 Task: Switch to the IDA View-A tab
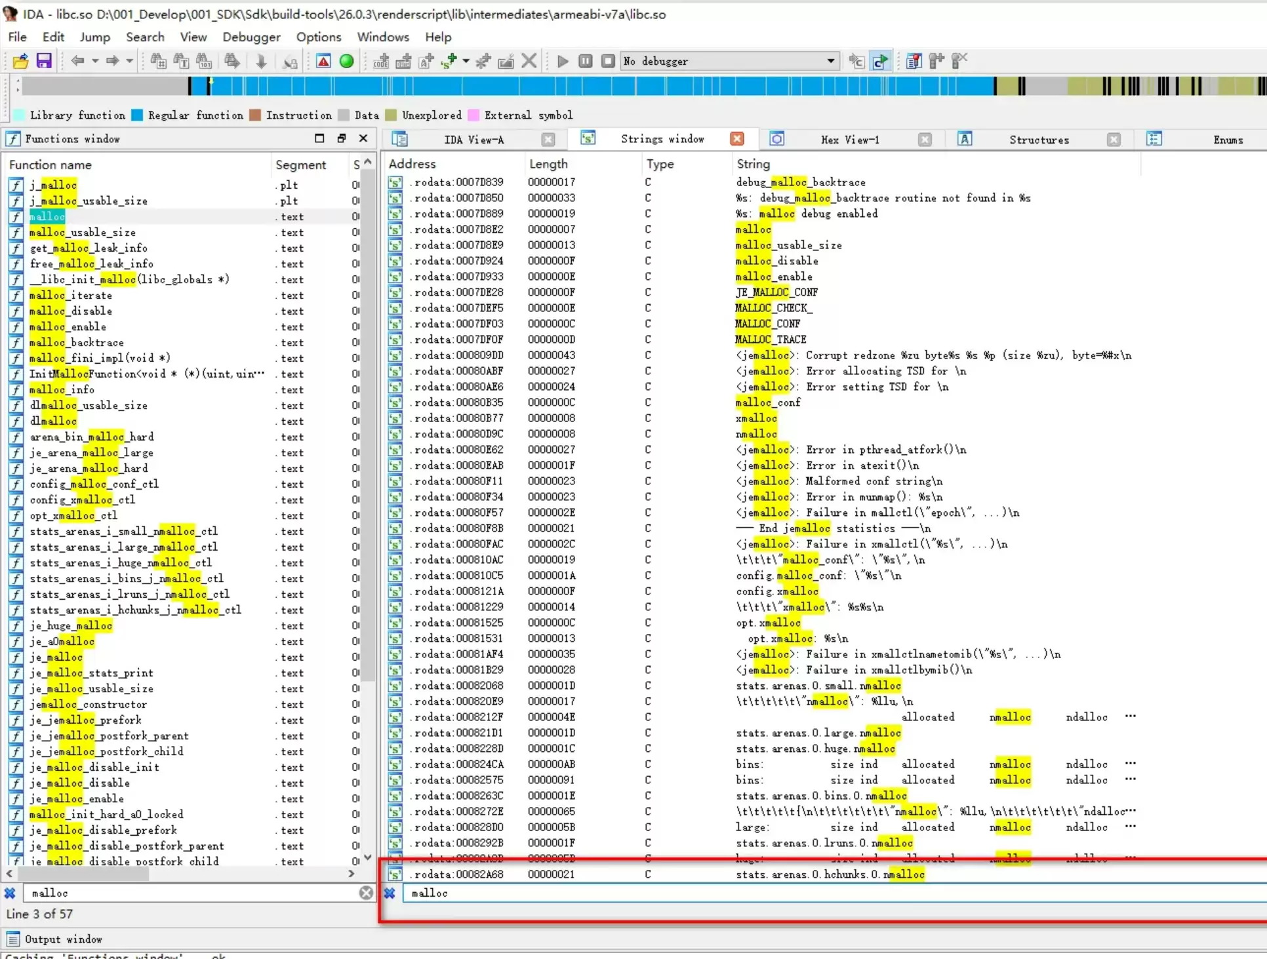coord(473,140)
